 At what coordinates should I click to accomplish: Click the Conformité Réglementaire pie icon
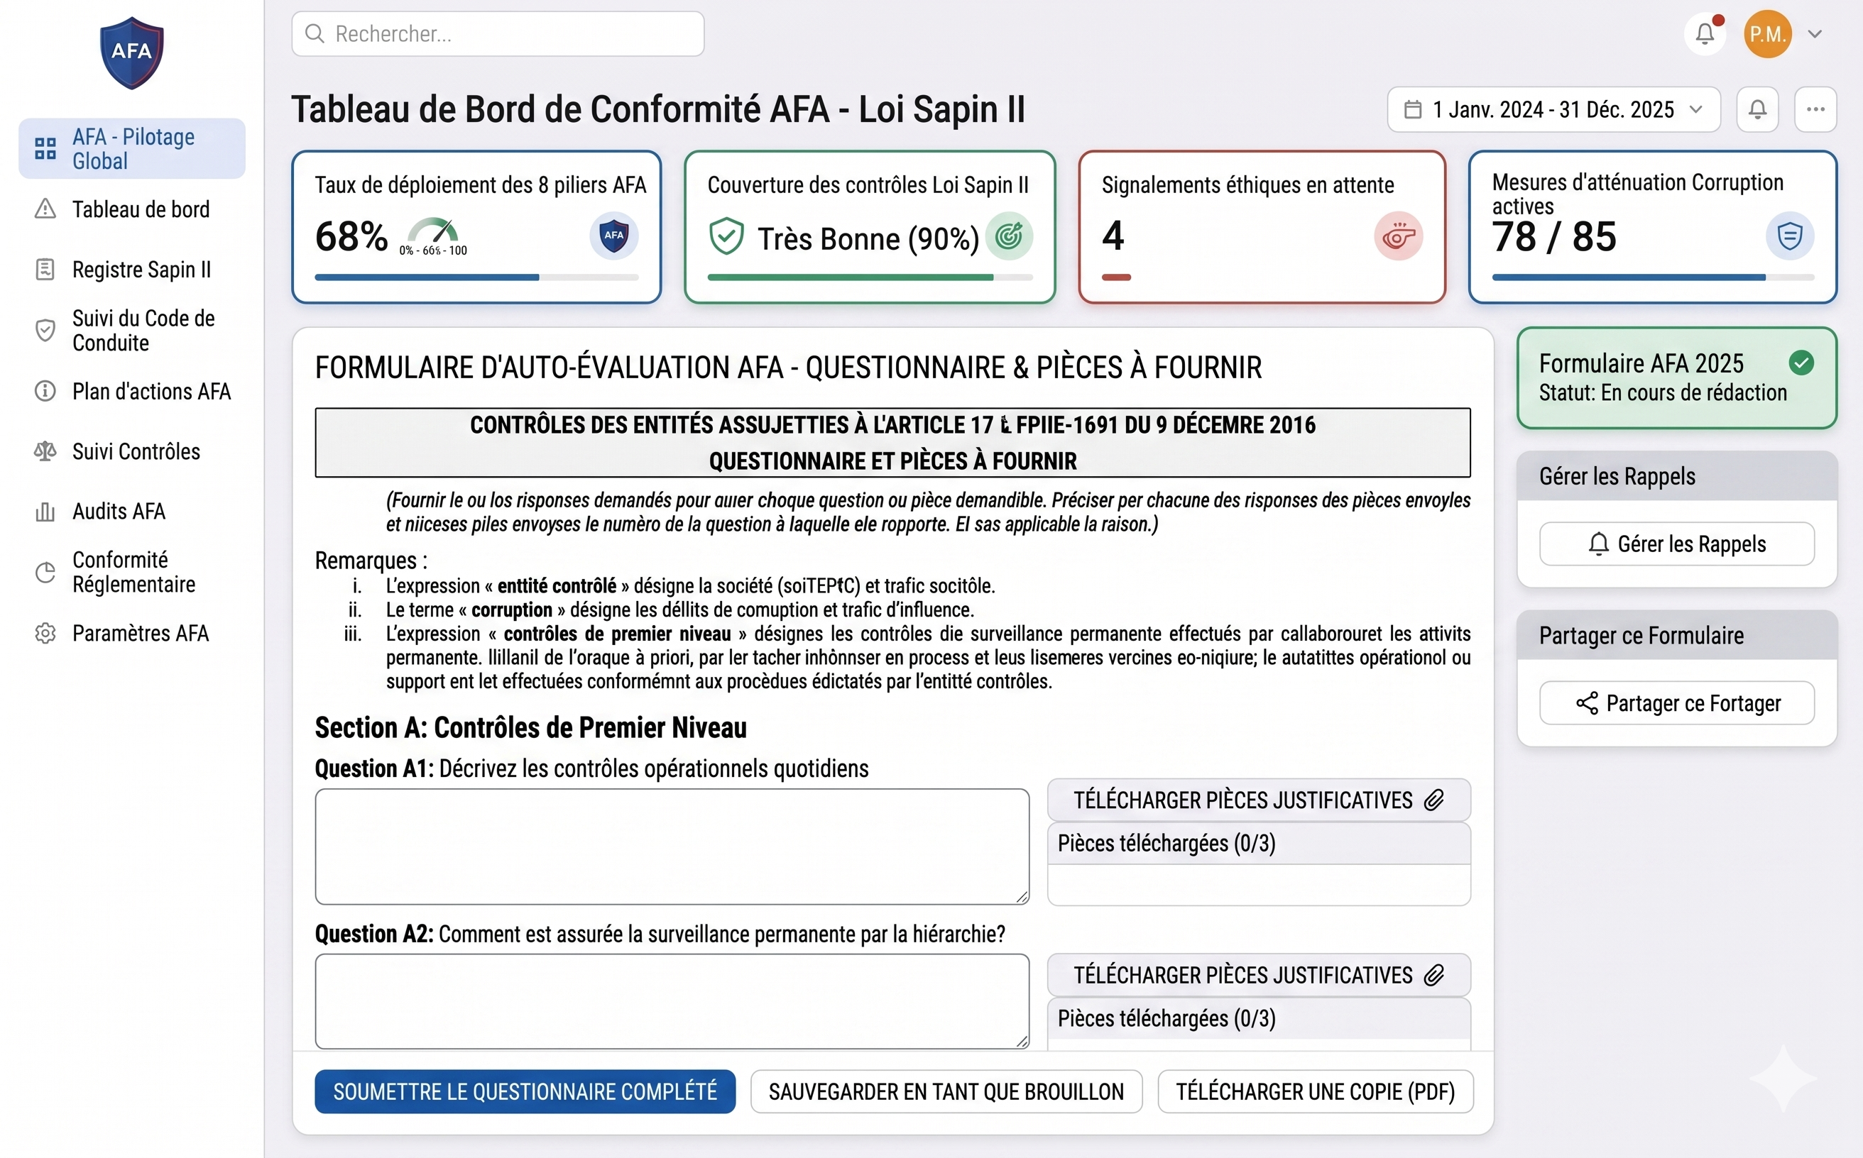pyautogui.click(x=45, y=572)
